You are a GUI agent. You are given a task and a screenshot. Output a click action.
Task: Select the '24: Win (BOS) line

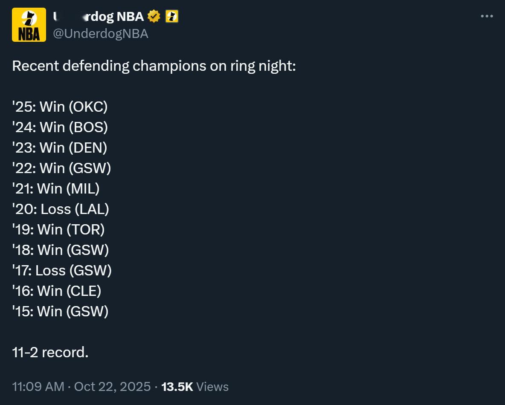60,127
